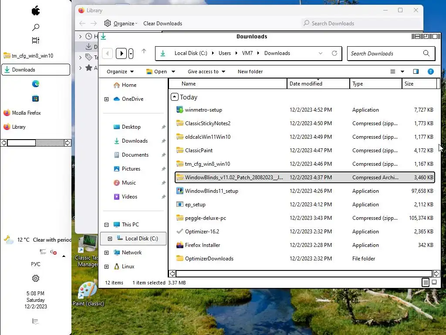The width and height of the screenshot is (446, 335).
Task: Expand the Local Disk (C:) node
Action: click(x=110, y=239)
